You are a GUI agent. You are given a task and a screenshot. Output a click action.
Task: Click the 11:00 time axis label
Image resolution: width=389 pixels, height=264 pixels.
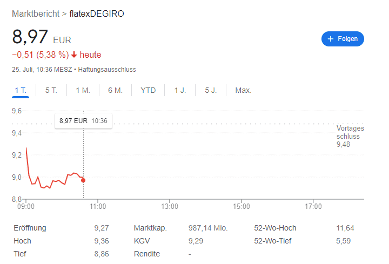[x=98, y=206]
